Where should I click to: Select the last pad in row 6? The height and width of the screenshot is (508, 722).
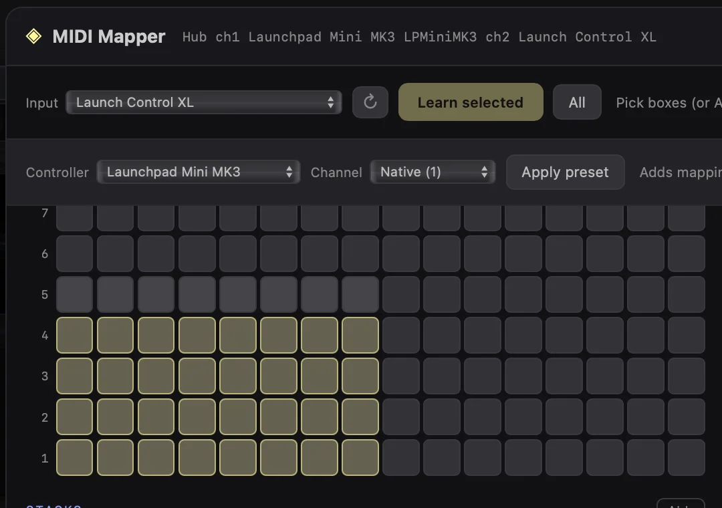(687, 253)
